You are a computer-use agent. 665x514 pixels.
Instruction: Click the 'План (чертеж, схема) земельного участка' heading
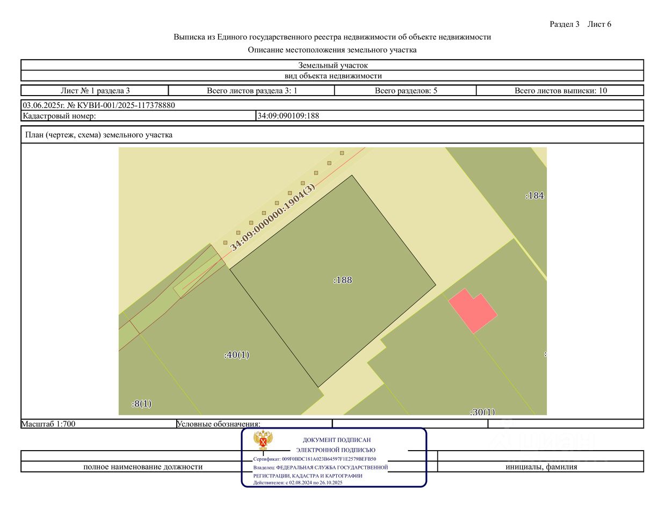coord(99,135)
